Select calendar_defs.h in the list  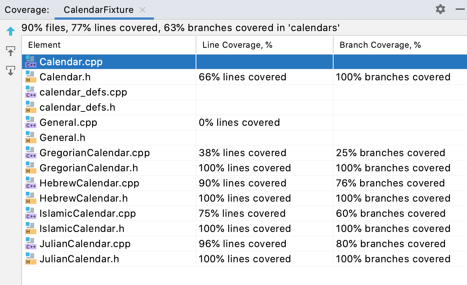point(77,107)
